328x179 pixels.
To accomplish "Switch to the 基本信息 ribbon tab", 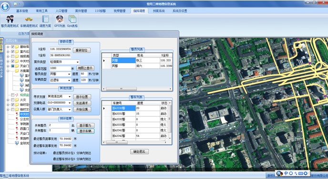I will (22, 11).
